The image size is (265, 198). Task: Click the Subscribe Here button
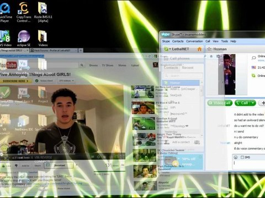[15, 81]
